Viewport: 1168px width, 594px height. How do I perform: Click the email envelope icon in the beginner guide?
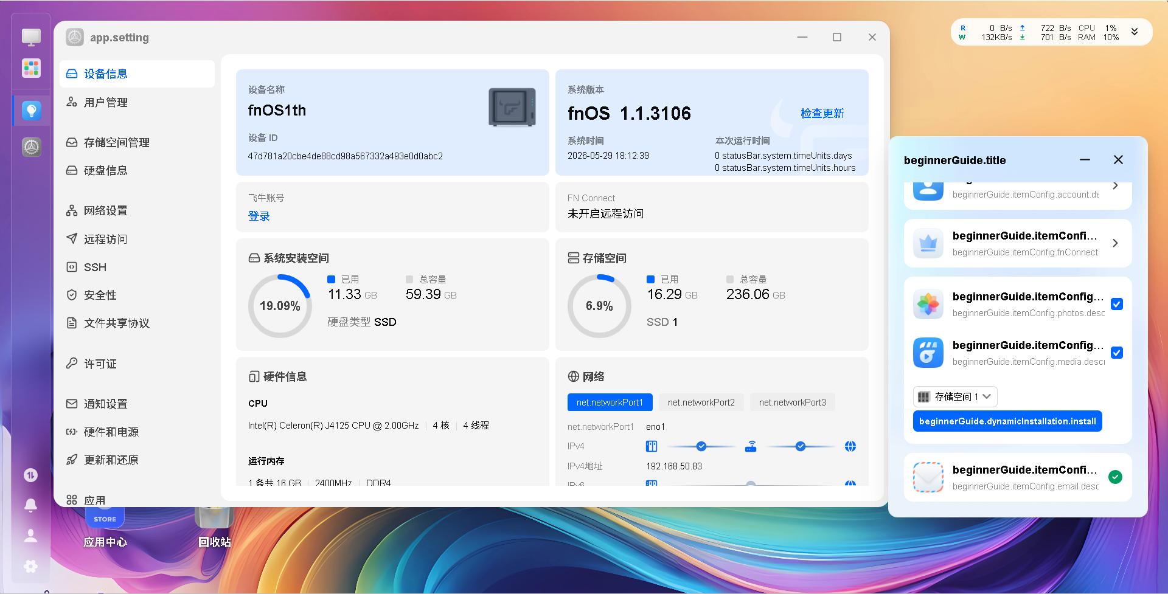coord(928,477)
